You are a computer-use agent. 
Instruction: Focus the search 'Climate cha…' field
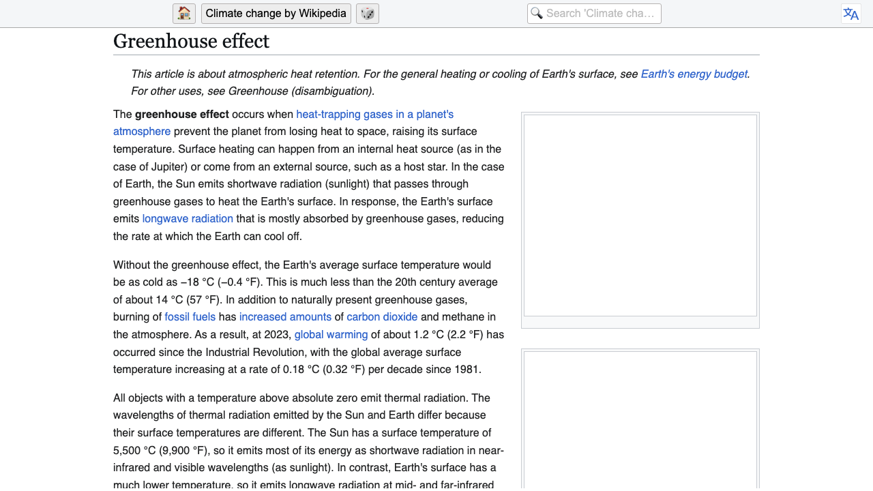point(594,14)
